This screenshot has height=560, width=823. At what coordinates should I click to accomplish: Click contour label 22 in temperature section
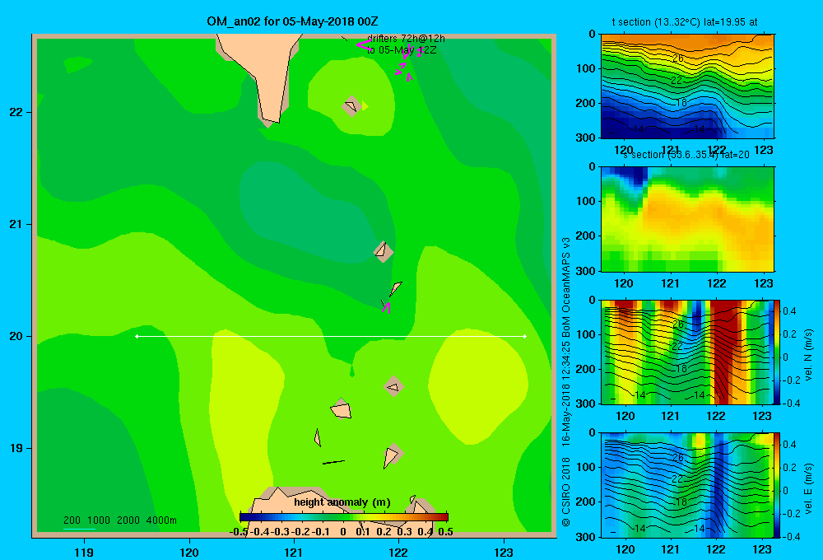[677, 81]
